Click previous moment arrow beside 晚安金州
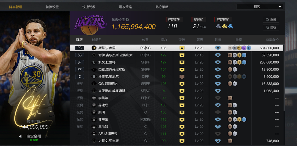The width and height of the screenshot is (297, 146). coord(20,136)
